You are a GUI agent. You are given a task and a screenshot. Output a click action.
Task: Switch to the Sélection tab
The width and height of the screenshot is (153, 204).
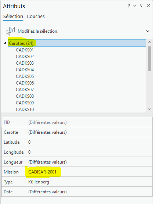coord(13,17)
